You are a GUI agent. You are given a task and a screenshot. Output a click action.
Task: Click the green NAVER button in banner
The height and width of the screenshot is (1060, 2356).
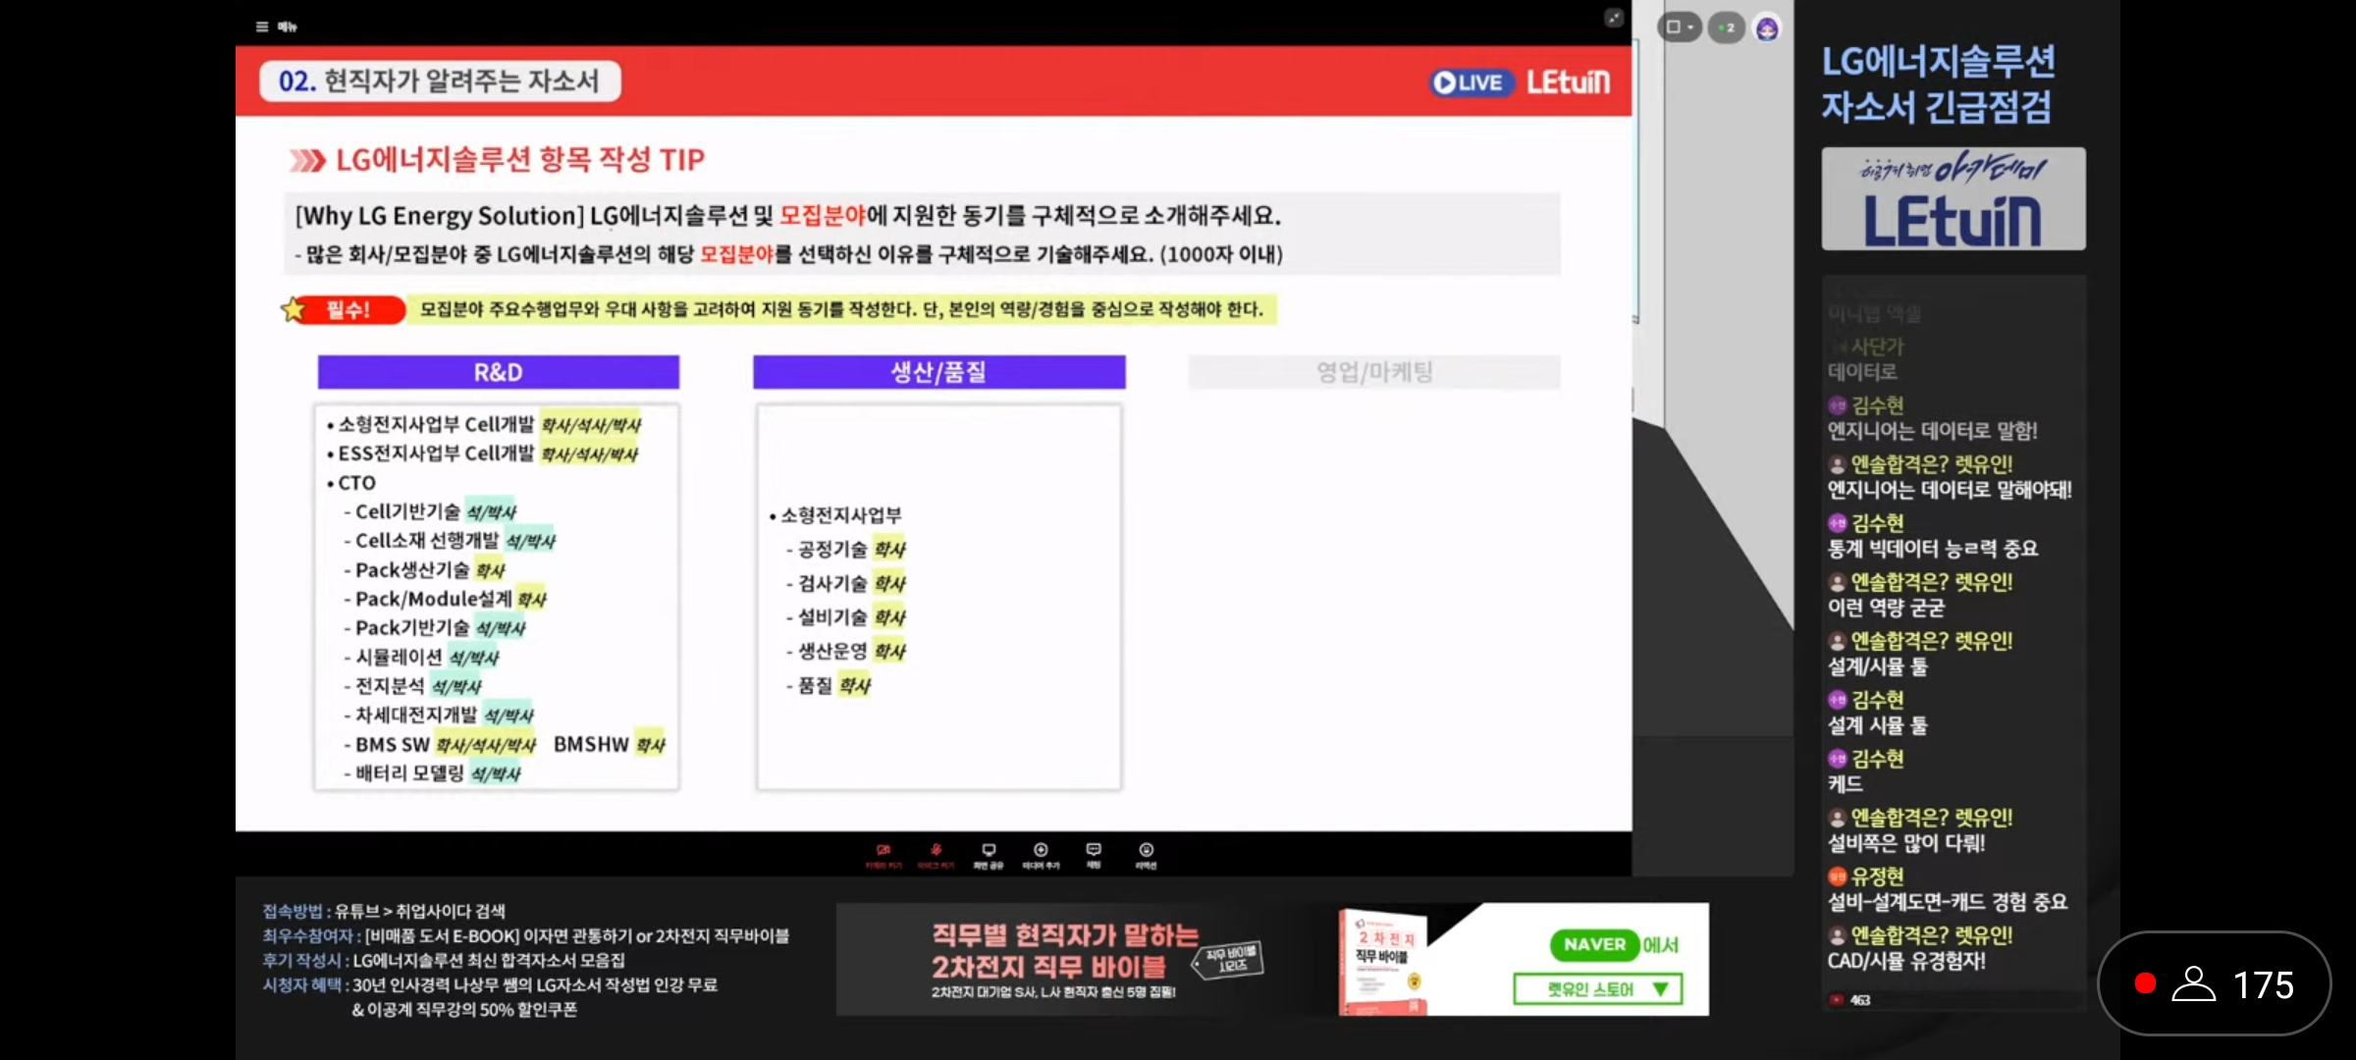pos(1594,944)
